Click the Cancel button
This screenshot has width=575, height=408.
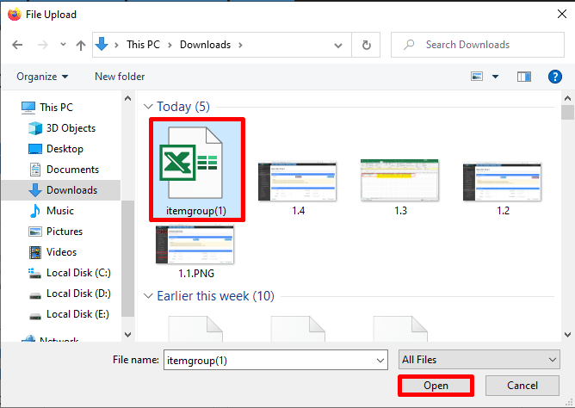coord(522,386)
